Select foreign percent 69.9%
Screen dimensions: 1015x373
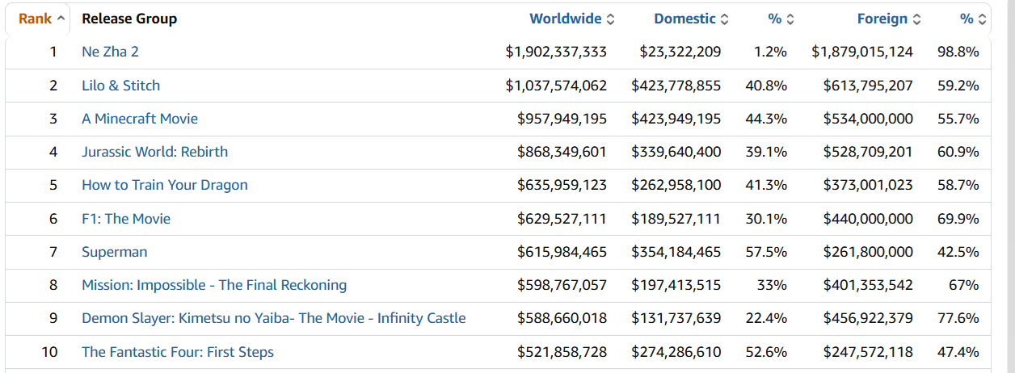click(958, 219)
